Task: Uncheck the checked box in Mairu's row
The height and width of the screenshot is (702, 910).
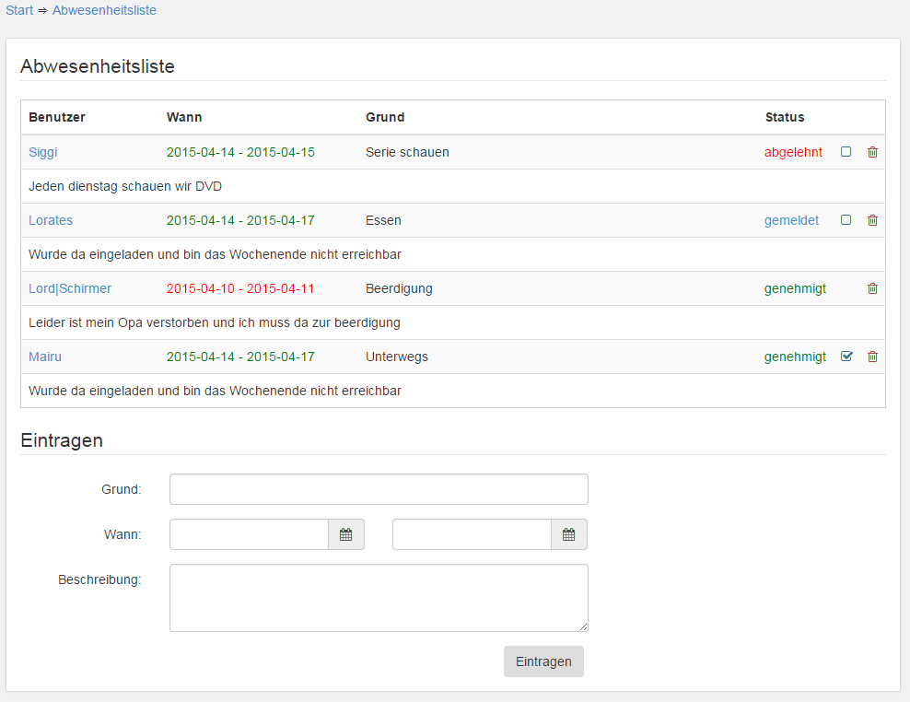Action: (x=846, y=357)
